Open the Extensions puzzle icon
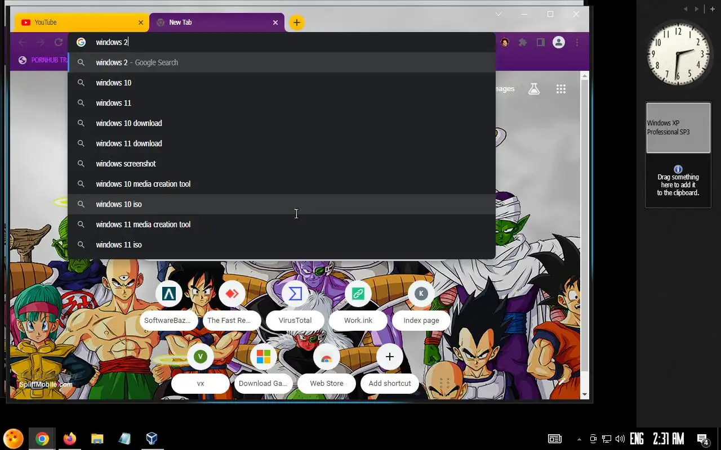 point(523,42)
